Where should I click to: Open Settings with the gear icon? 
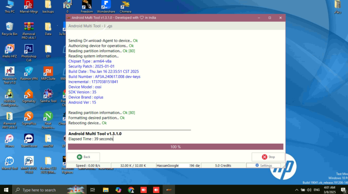(263, 165)
